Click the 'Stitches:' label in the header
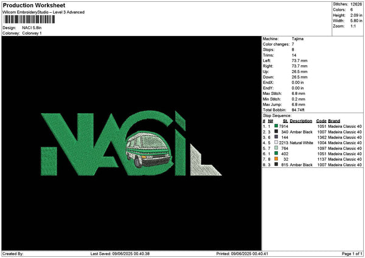The image size is (365, 258). 340,4
